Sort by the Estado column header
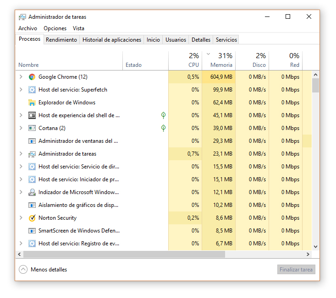Image resolution: width=336 pixels, height=298 pixels. click(x=145, y=61)
